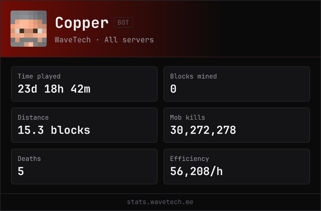Open the WaveTech · All servers subtitle

point(104,40)
